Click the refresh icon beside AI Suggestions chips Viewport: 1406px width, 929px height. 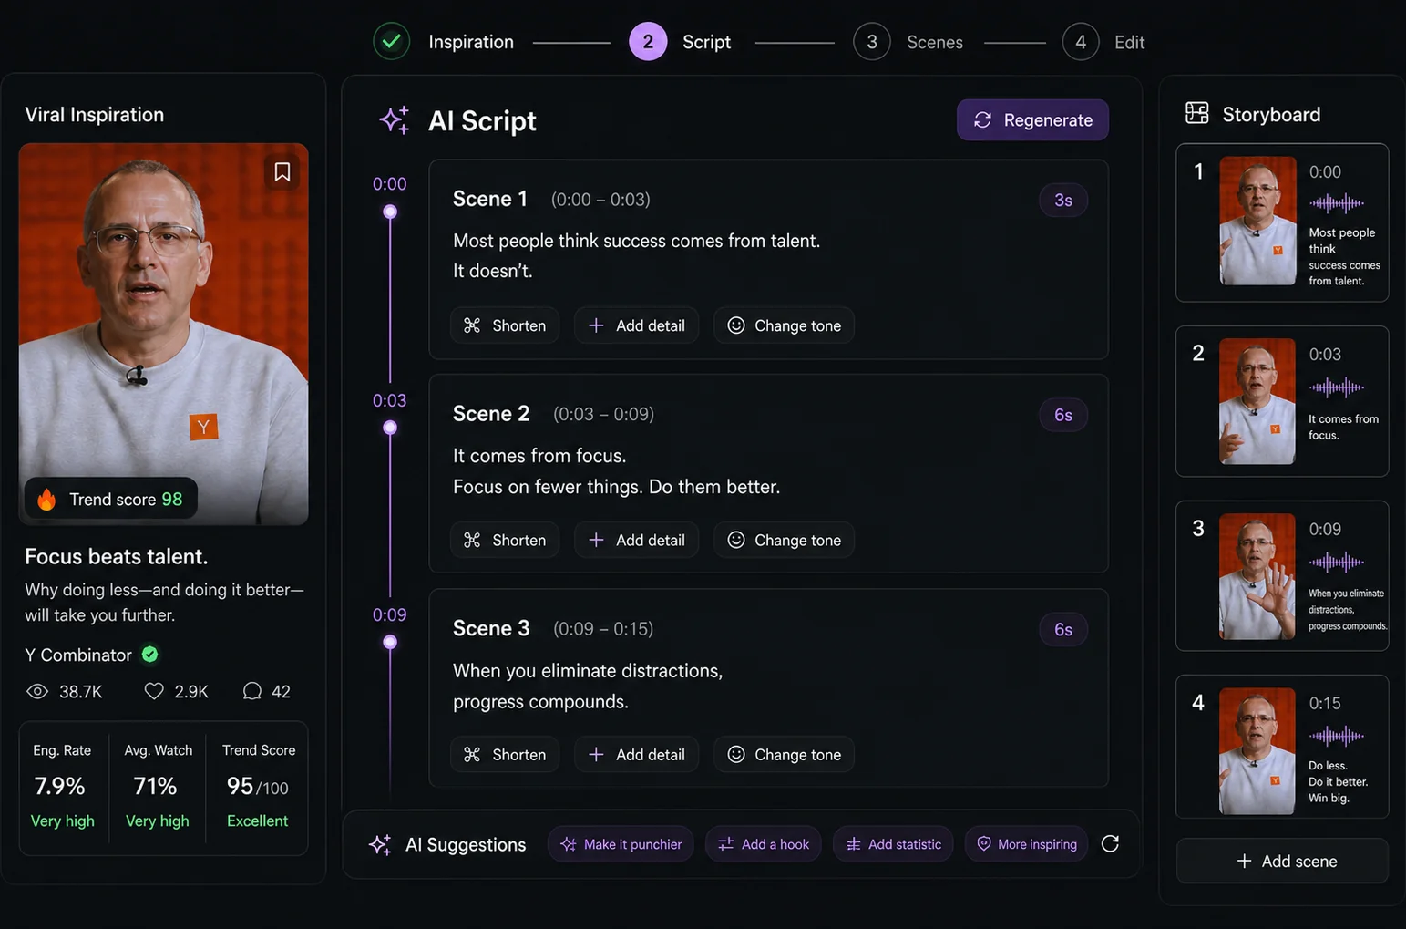1110,844
